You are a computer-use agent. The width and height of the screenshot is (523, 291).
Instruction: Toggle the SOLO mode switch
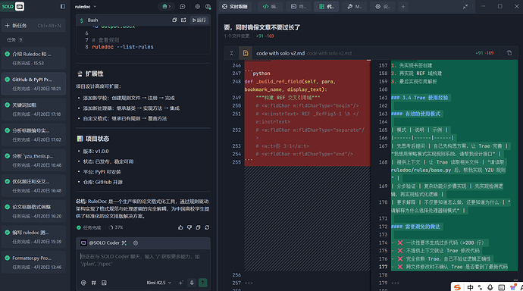[x=12, y=6]
